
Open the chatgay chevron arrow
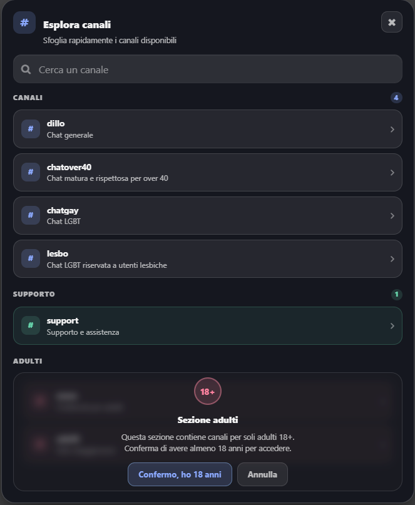coord(392,216)
